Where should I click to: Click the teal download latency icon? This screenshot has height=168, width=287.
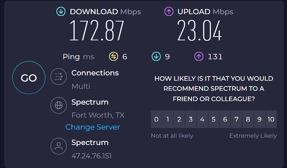tap(156, 57)
